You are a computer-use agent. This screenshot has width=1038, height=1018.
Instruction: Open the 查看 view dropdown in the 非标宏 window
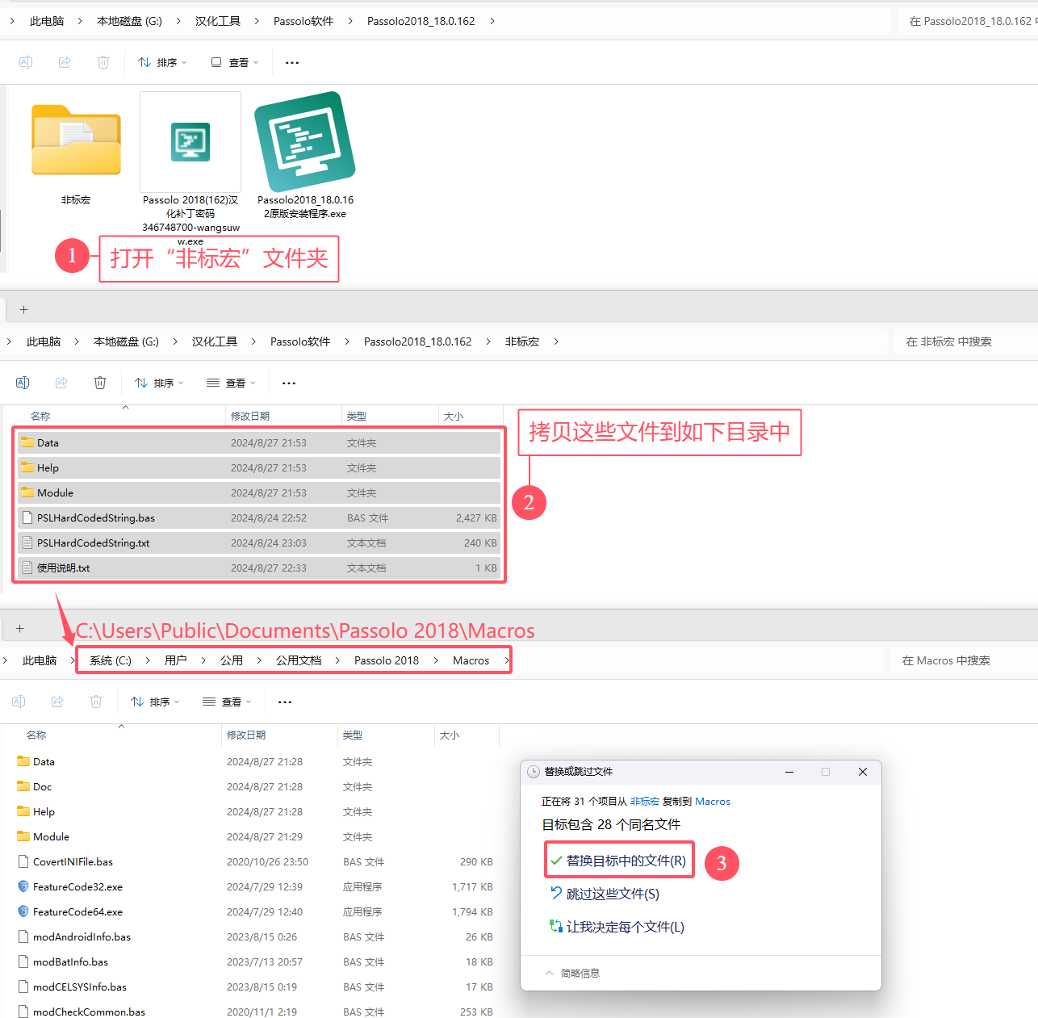231,383
